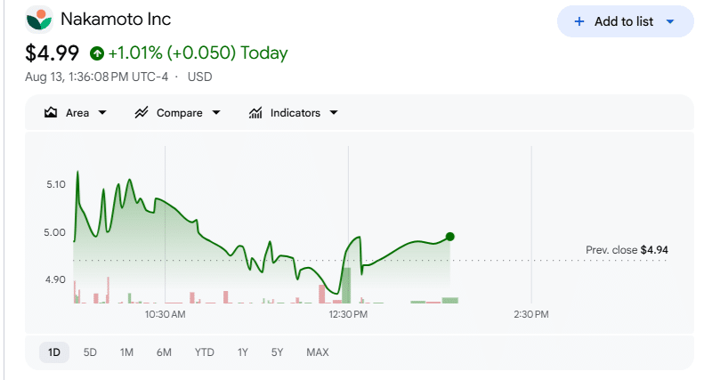Select the 1D time range tab
The image size is (712, 380).
pos(54,352)
